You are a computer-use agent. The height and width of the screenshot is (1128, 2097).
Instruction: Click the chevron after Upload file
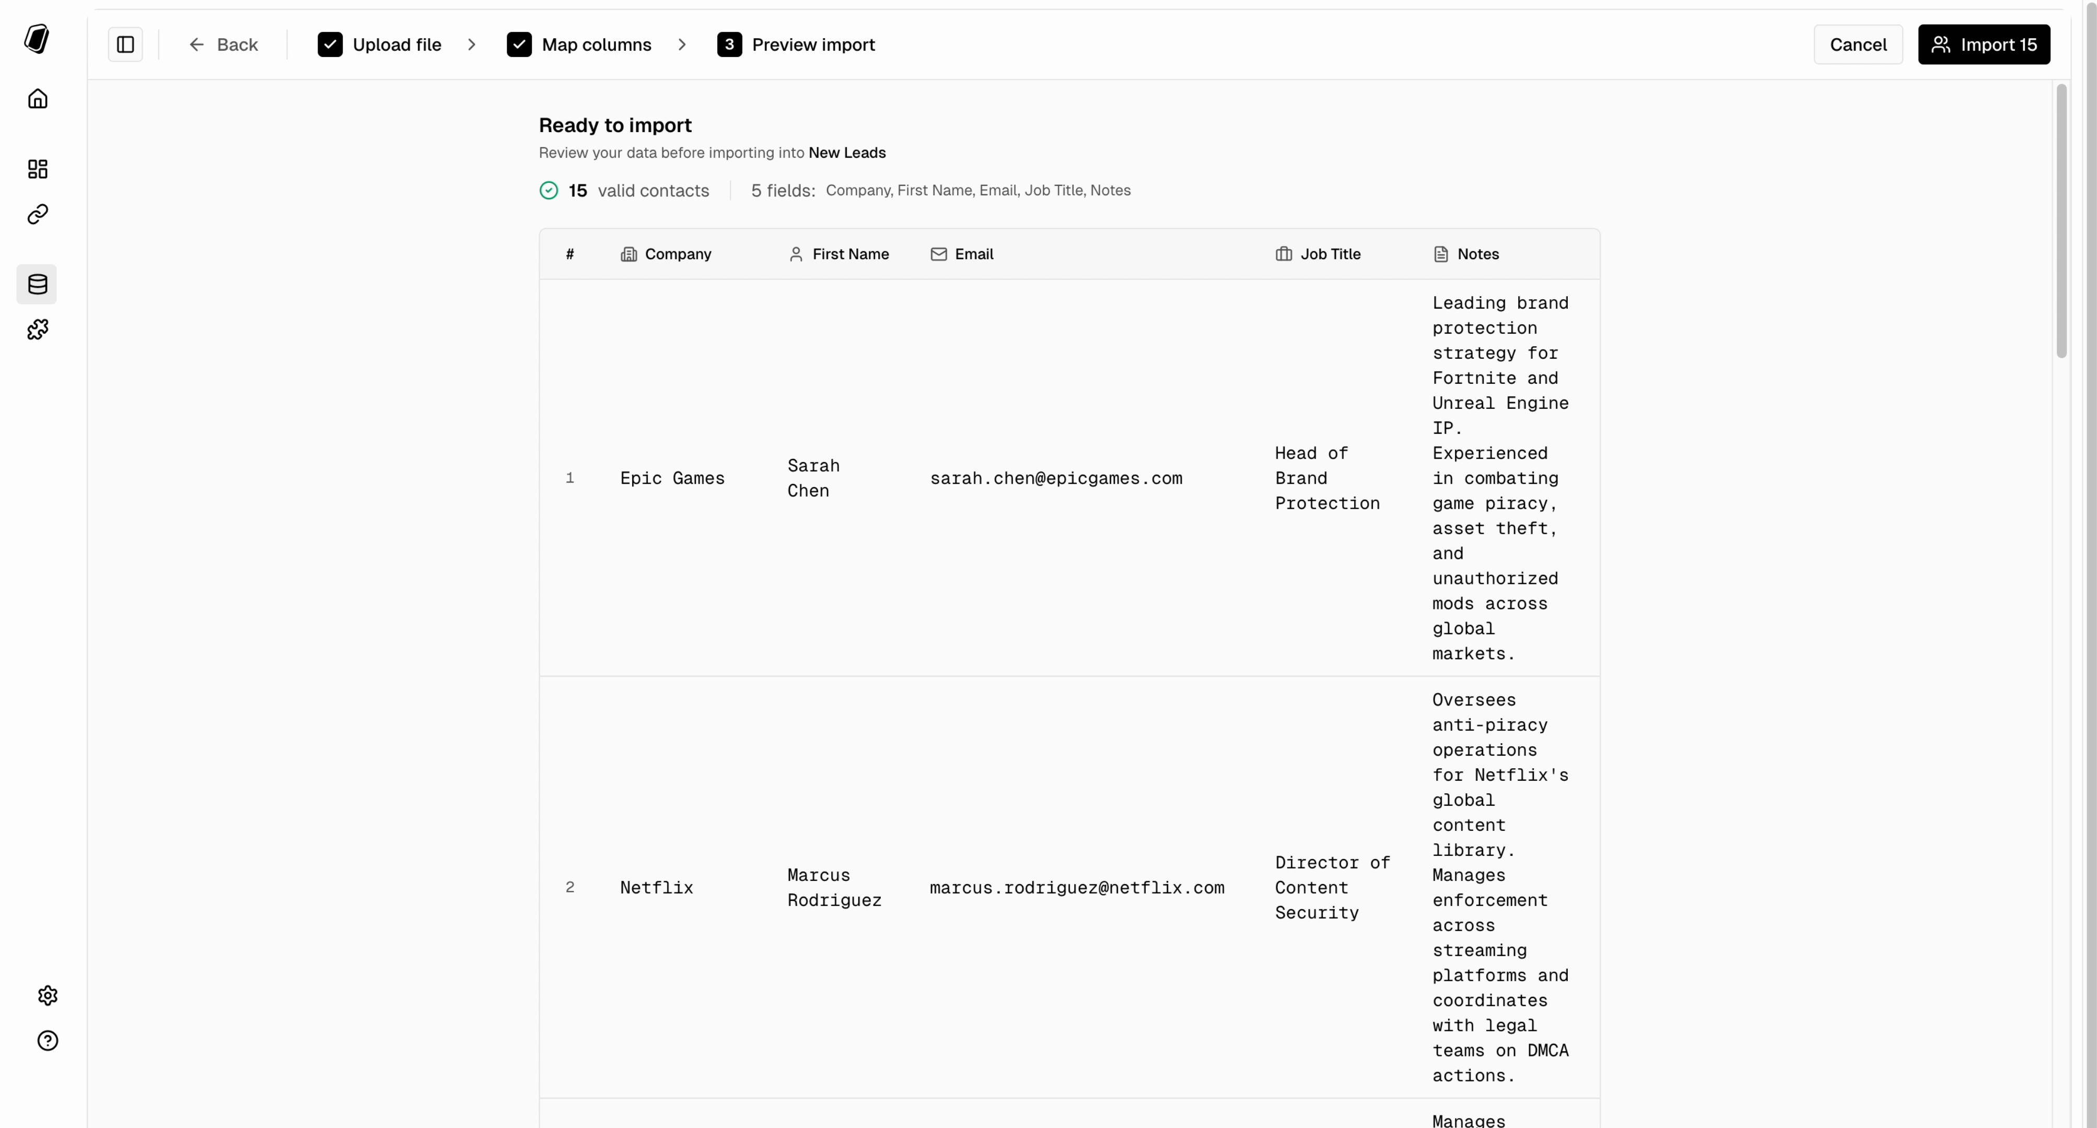pos(472,45)
